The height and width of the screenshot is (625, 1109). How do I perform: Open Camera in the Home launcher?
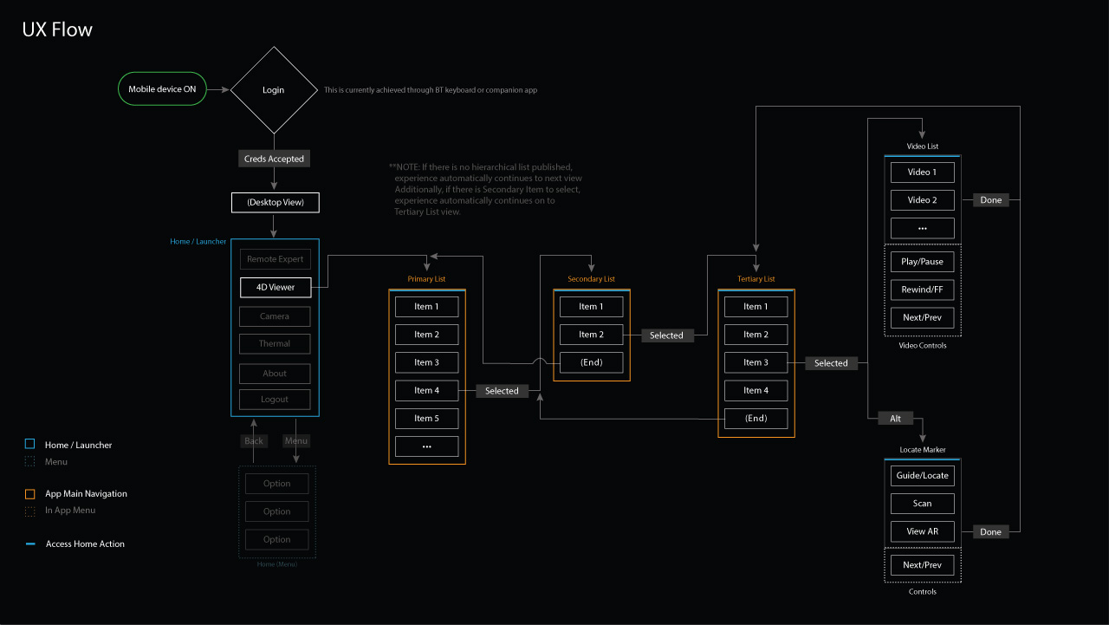tap(275, 316)
